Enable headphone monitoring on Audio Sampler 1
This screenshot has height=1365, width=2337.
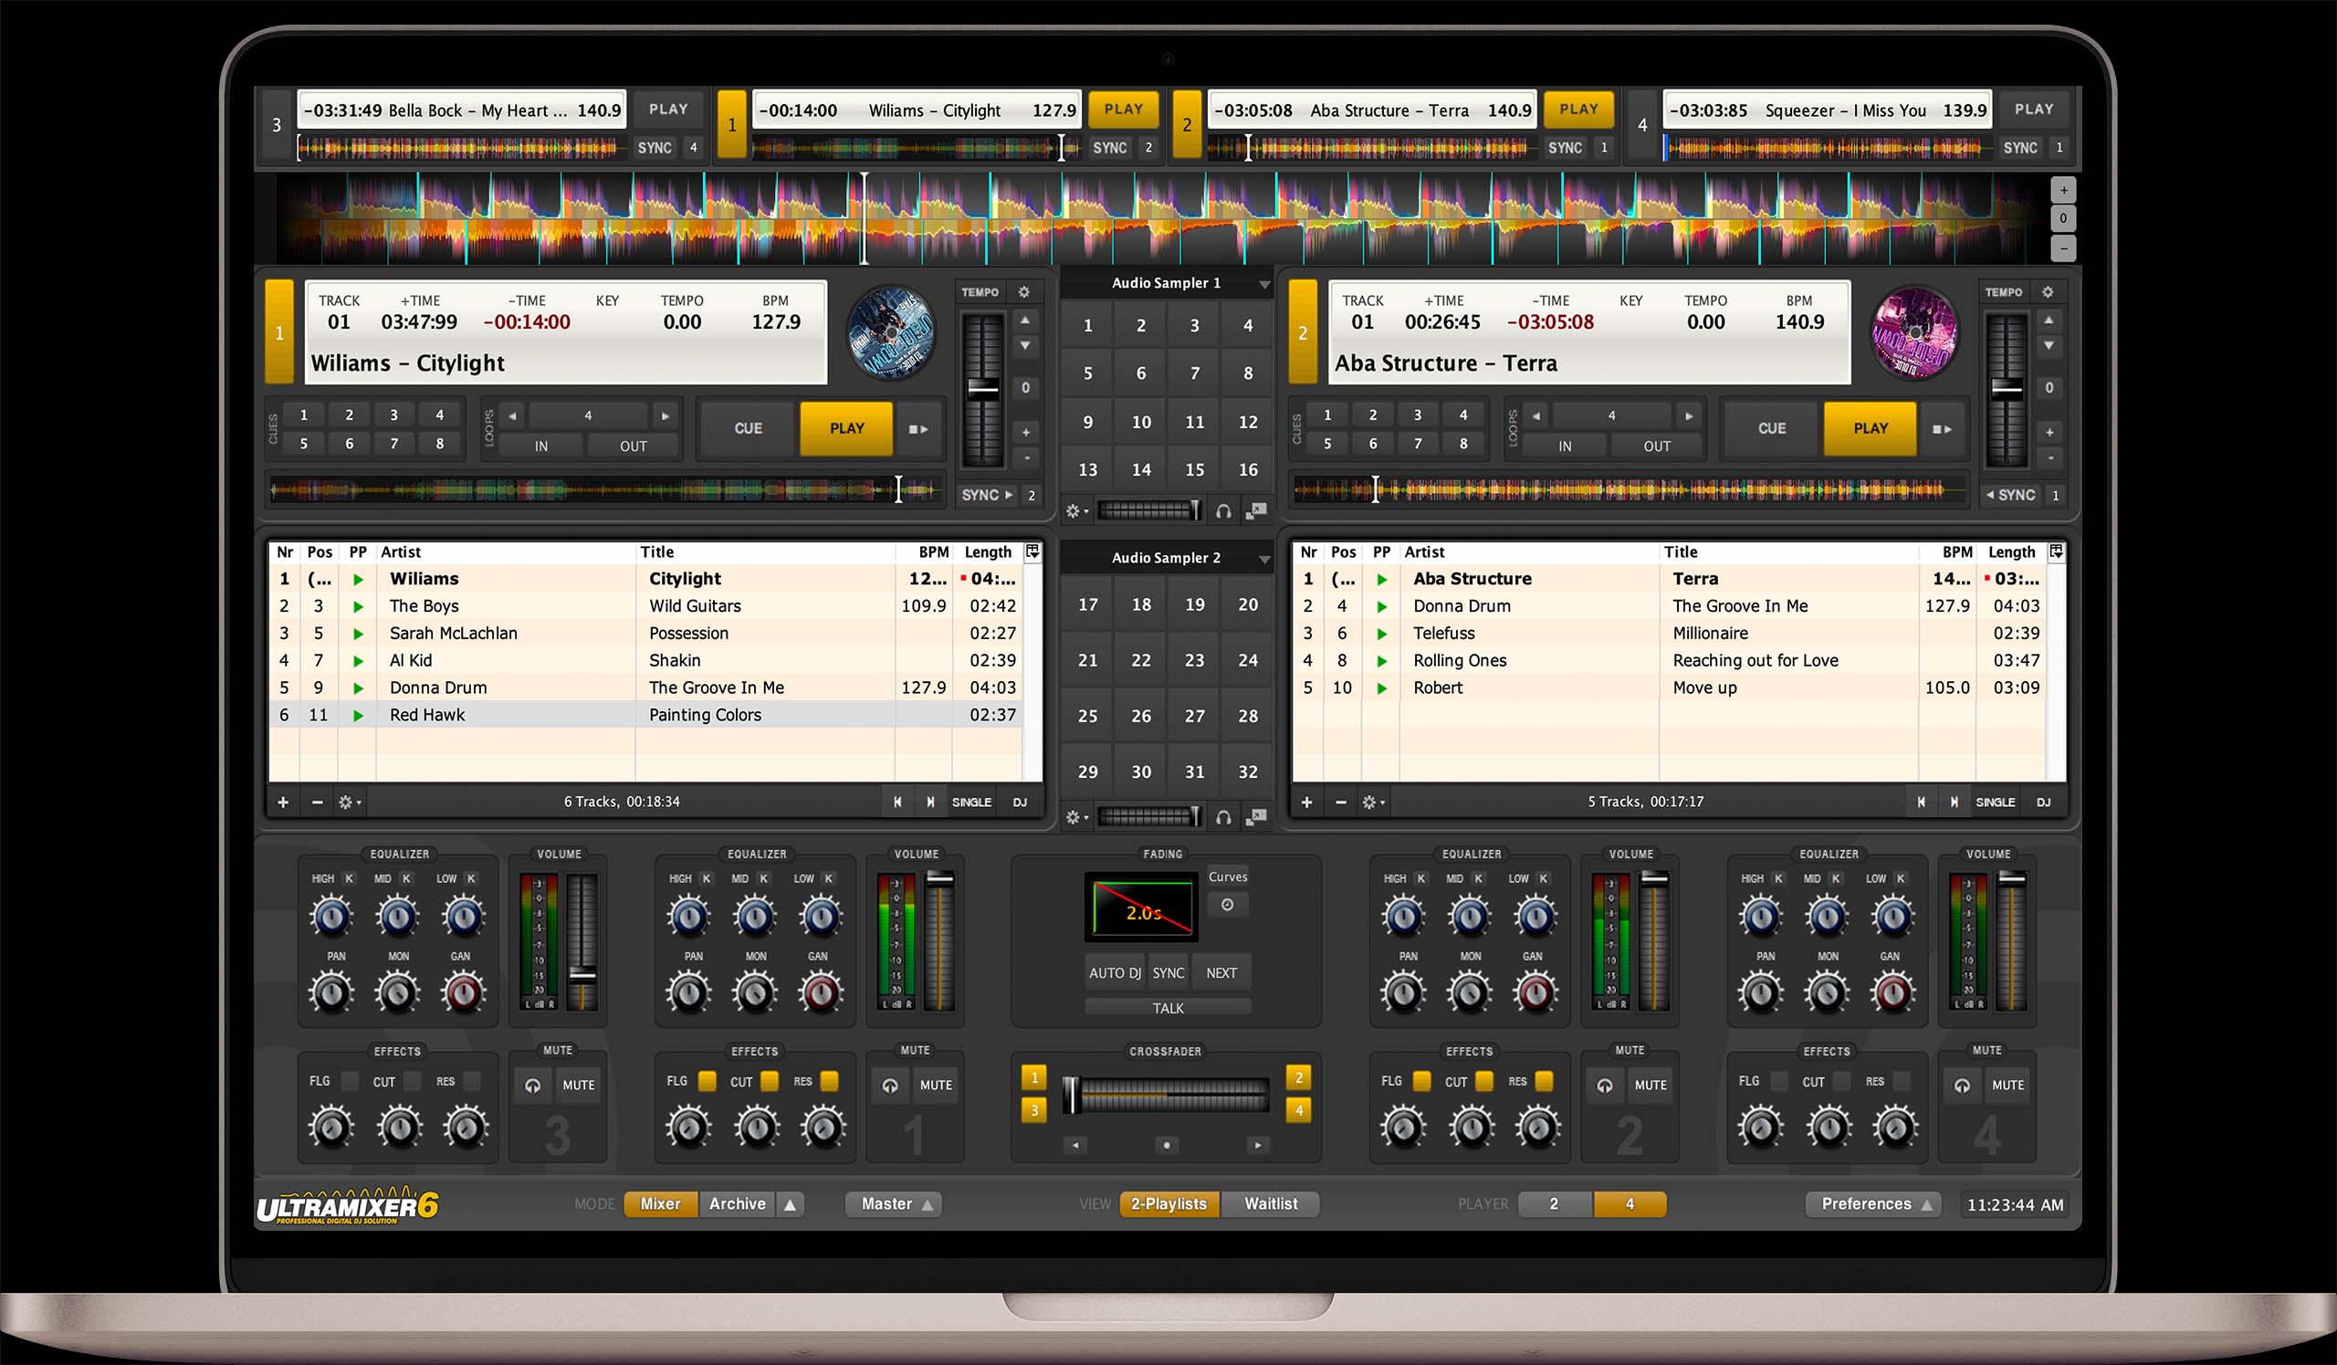[x=1224, y=510]
